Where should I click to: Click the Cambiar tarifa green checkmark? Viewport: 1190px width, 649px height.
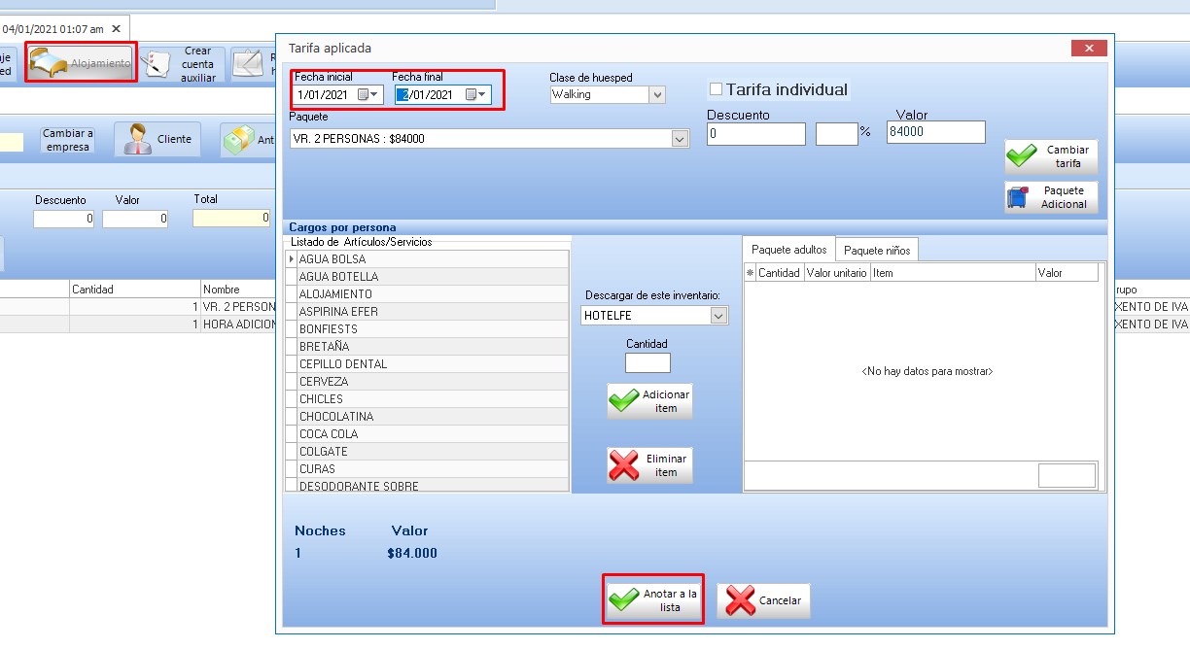point(1022,156)
